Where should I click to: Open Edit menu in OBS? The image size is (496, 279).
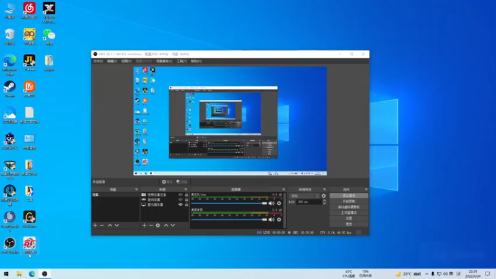(x=112, y=61)
